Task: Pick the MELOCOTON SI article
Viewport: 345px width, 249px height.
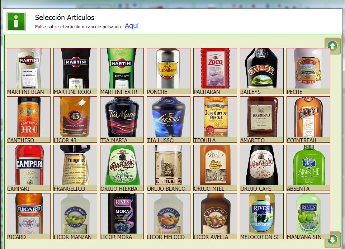Action: coord(262,216)
